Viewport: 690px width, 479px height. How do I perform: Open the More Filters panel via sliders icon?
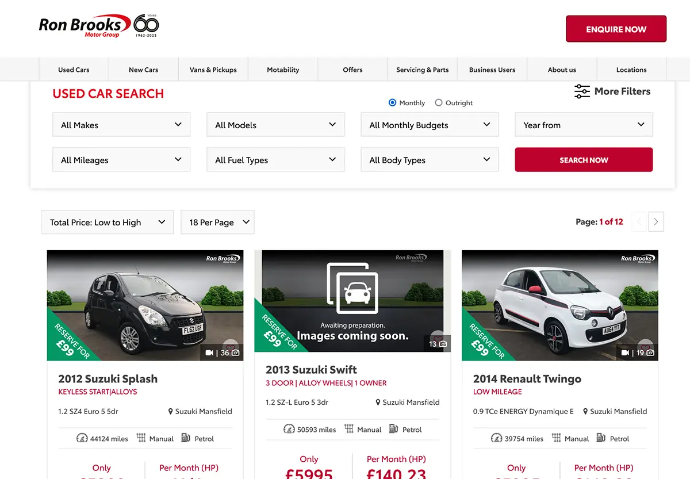pyautogui.click(x=582, y=91)
